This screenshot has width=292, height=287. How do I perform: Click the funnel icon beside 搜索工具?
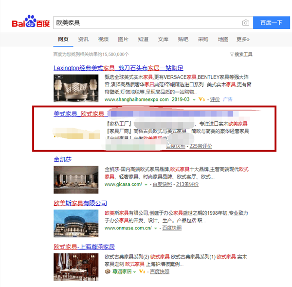(x=232, y=55)
